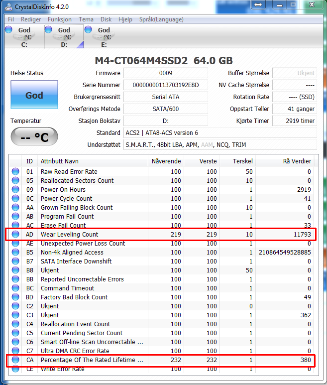Click the ID column header

coord(29,161)
